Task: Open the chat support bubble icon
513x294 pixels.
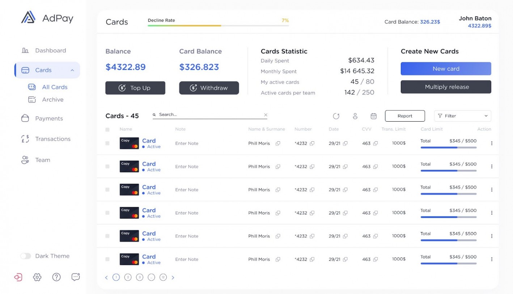Action: tap(76, 277)
